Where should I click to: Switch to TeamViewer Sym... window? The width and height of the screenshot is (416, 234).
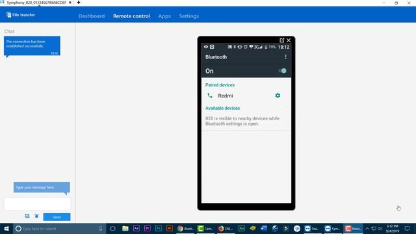tap(332, 228)
